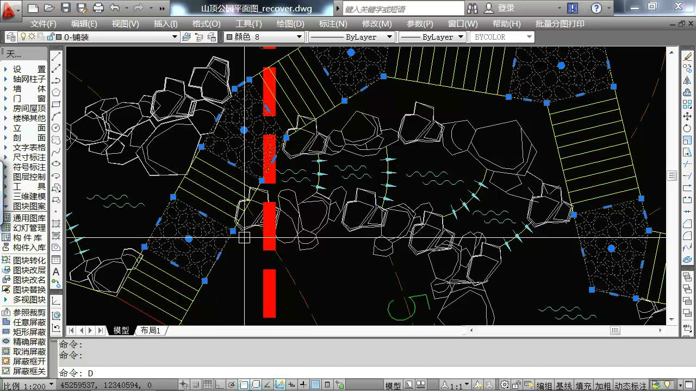Click the Help question mark icon
Viewport: 696px width, 391px height.
click(596, 8)
